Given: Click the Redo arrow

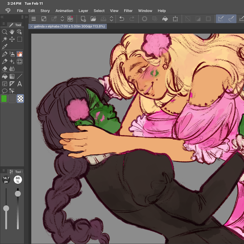Looking at the screenshot, I should click(x=132, y=19).
